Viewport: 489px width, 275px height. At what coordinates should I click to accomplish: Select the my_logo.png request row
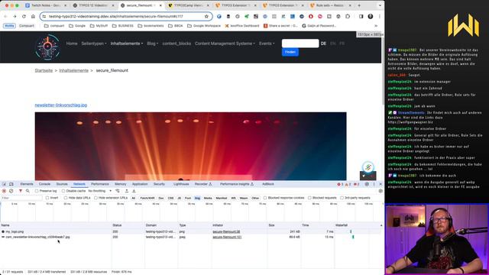point(191,231)
